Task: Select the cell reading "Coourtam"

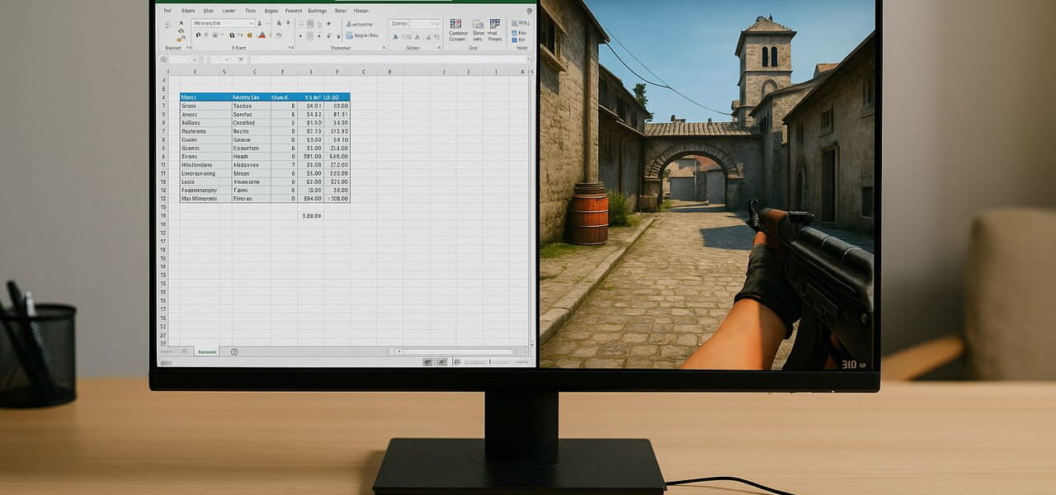Action: tap(251, 148)
